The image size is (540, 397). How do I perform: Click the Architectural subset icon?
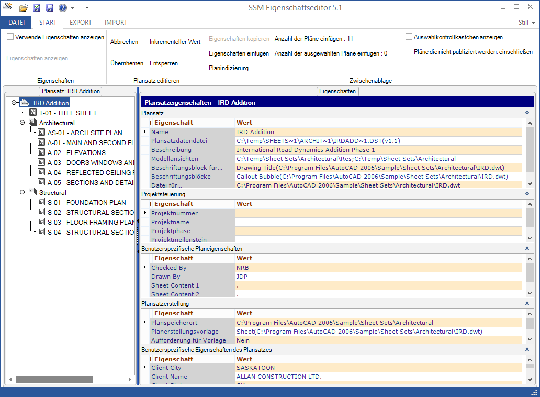33,123
